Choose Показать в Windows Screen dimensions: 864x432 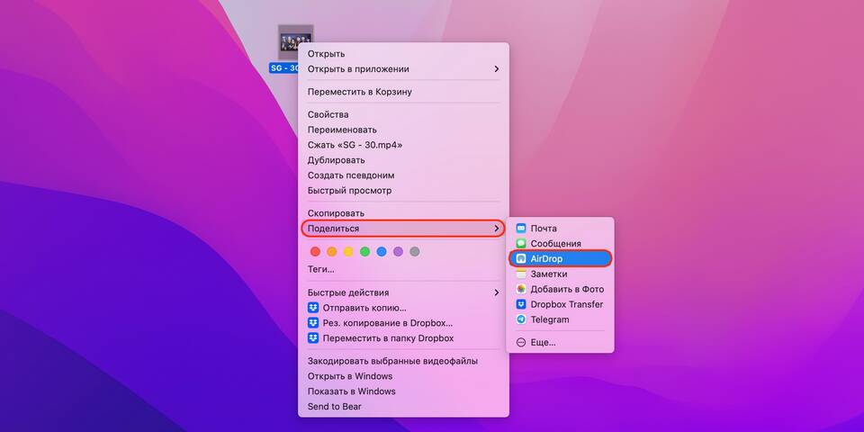tap(403, 391)
